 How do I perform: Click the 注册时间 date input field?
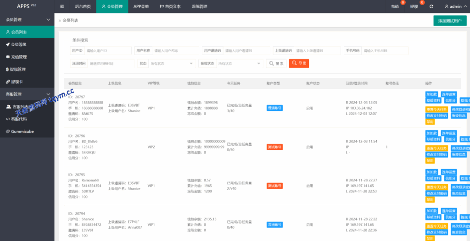coord(111,64)
